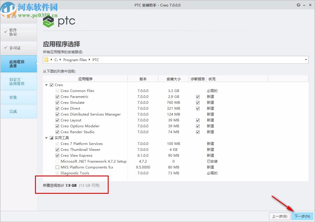Uncheck Creo Thumbnail Viewer
The image size is (315, 222).
57,149
